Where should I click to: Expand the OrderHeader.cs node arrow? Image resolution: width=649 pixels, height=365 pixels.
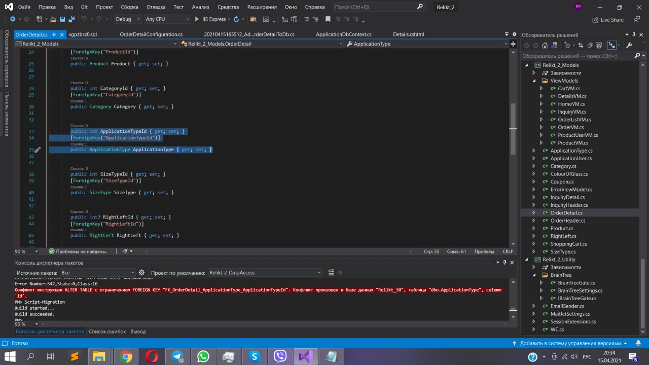pos(534,221)
